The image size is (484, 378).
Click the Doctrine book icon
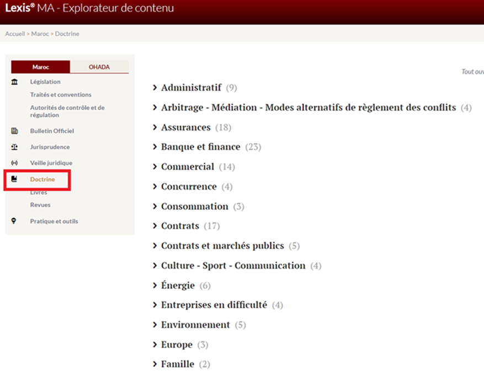click(14, 179)
